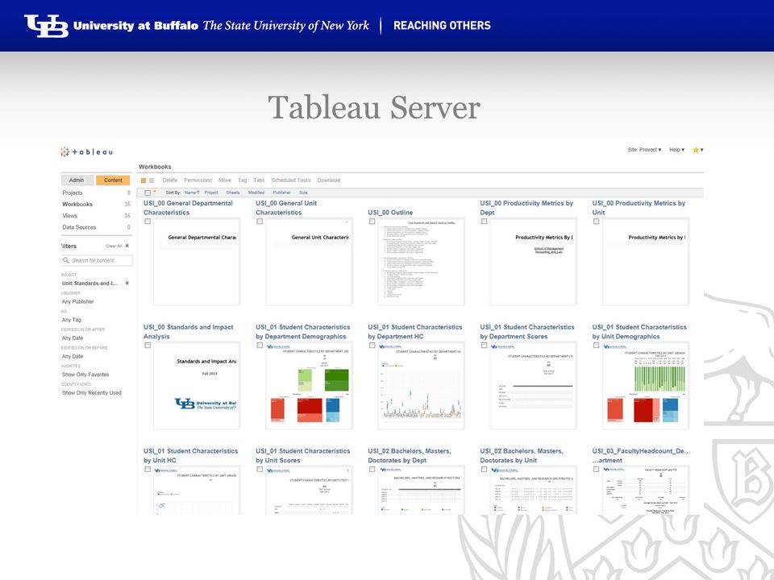Check USI_00 General Departmental Characteristics checkbox
774x580 pixels.
tap(147, 222)
